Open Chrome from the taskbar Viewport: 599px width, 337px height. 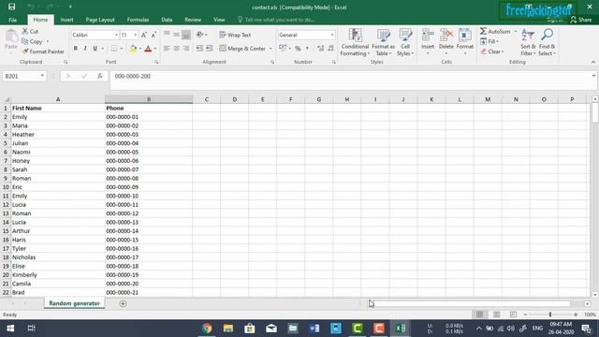(207, 329)
